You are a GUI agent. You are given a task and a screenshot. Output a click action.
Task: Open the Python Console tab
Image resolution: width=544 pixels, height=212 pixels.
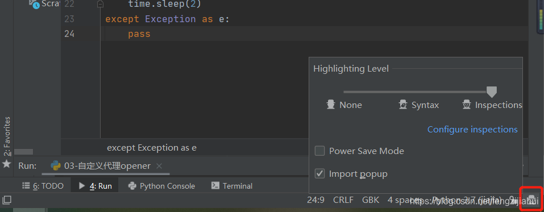tap(161, 186)
